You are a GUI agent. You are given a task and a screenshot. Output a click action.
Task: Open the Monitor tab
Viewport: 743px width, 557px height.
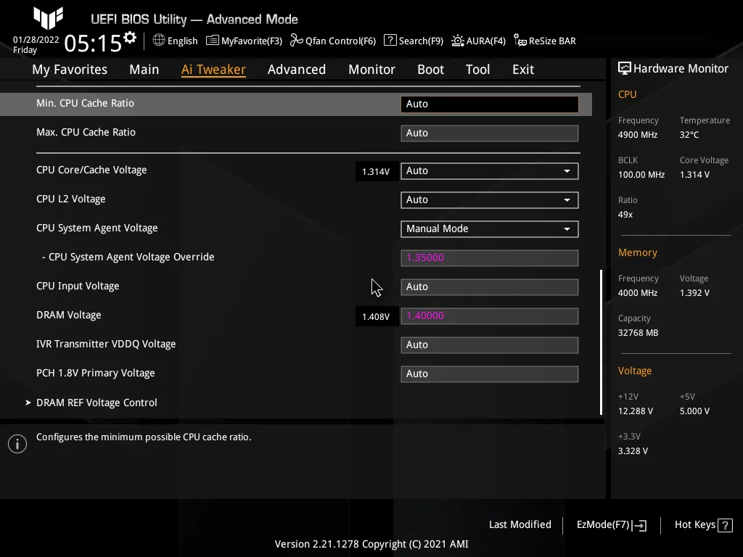[x=372, y=70]
